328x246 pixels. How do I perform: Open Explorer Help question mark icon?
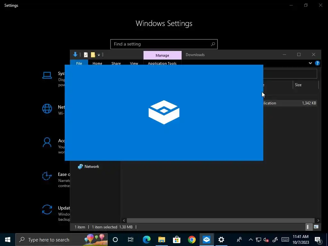317,63
